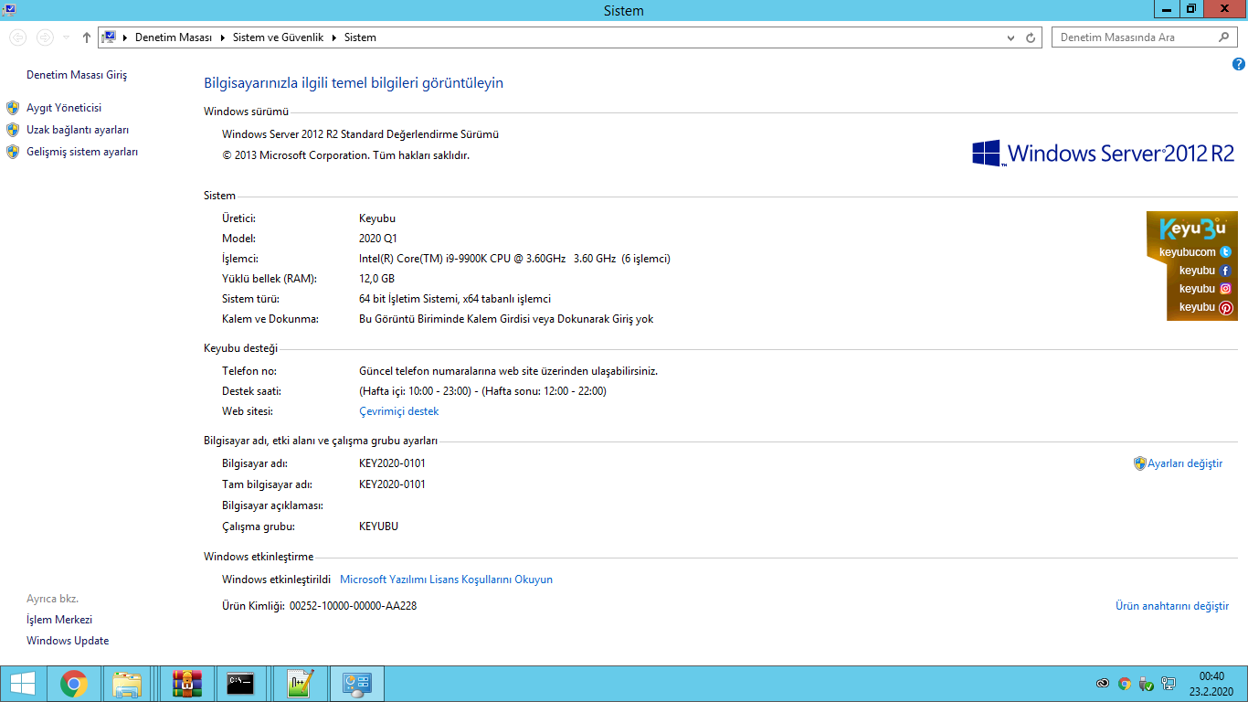Open Aygıt Yöneticisi
This screenshot has height=702, width=1248.
click(x=64, y=108)
